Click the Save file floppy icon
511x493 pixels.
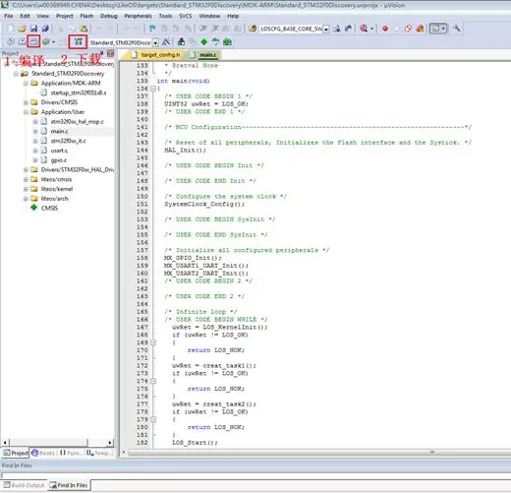click(33, 29)
